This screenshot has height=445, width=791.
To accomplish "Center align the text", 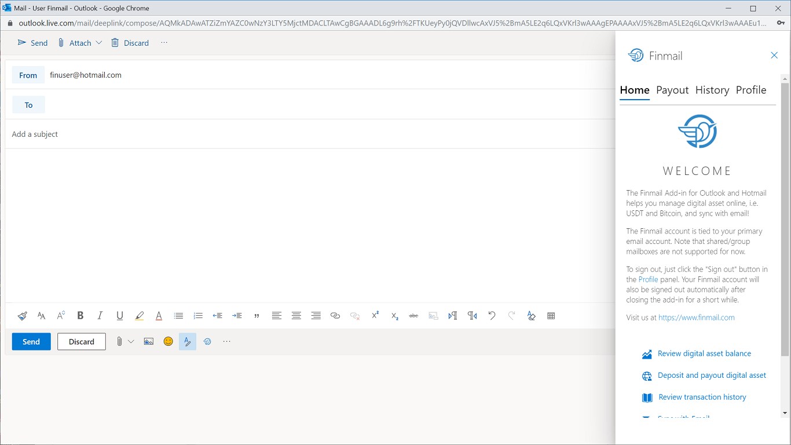I will (x=296, y=316).
